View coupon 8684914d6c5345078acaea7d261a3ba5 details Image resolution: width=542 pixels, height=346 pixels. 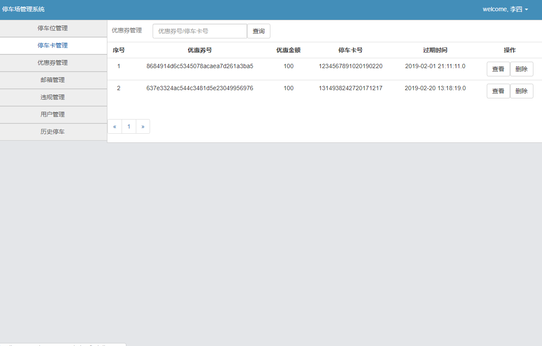(498, 69)
